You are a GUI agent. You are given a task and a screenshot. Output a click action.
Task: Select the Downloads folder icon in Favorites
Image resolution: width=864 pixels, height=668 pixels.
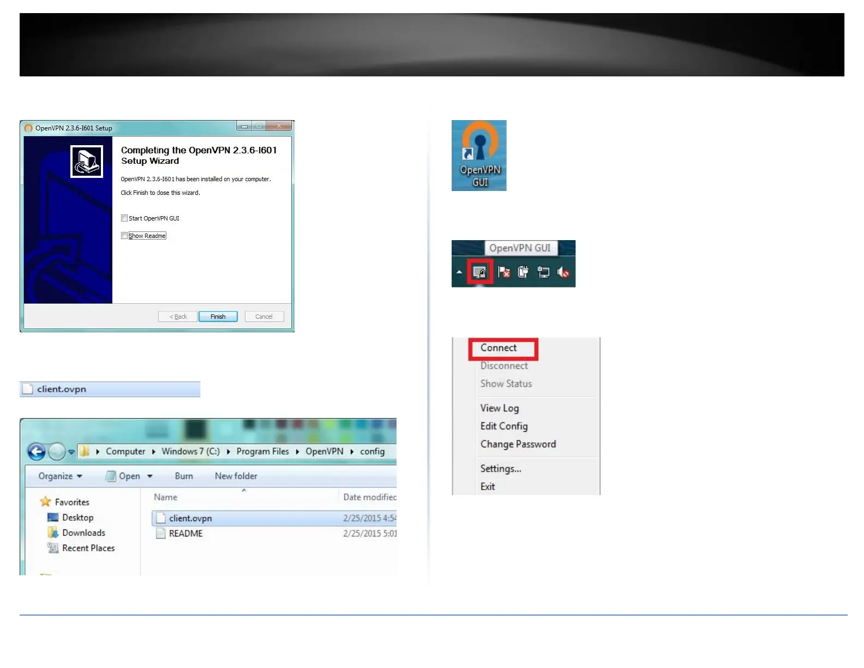tap(53, 533)
